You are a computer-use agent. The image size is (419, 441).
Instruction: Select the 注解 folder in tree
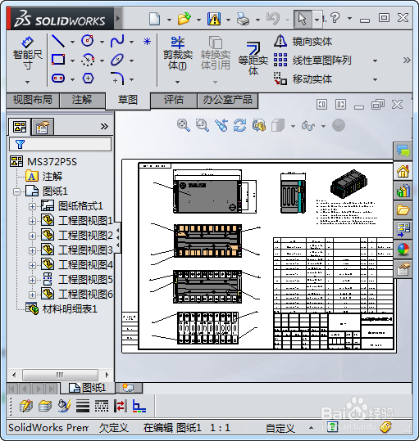(x=52, y=177)
